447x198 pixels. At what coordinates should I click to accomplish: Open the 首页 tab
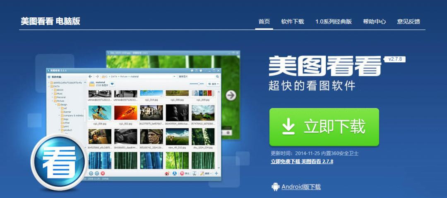pos(264,21)
